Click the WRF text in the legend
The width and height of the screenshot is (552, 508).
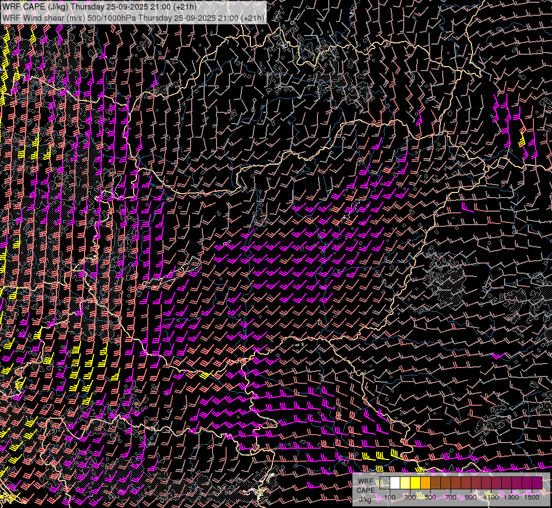tap(365, 481)
